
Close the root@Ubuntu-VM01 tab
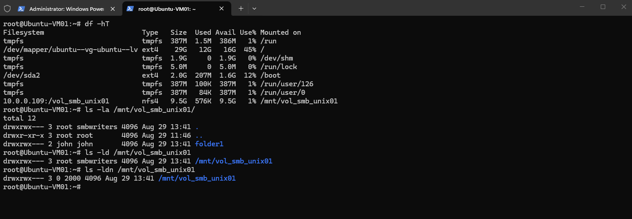(x=221, y=9)
